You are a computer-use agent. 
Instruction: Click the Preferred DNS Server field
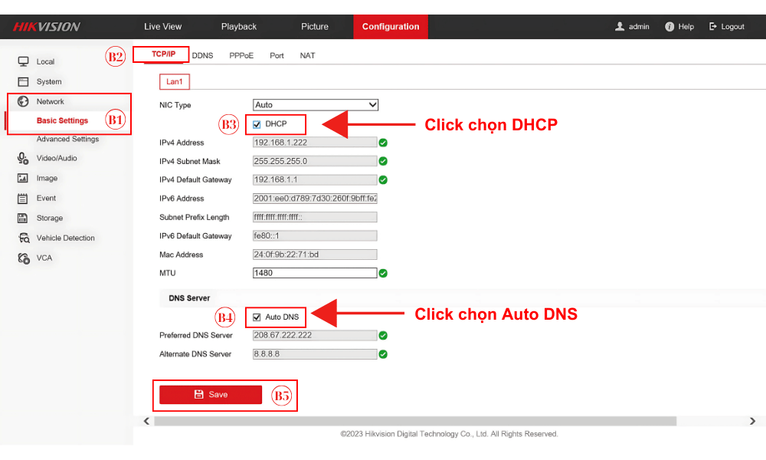click(x=315, y=335)
